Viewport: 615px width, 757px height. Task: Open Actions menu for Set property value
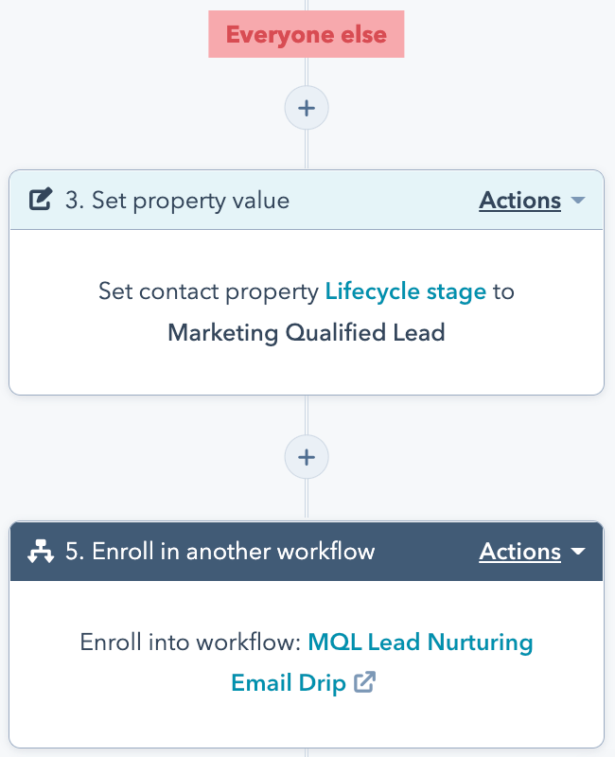520,201
